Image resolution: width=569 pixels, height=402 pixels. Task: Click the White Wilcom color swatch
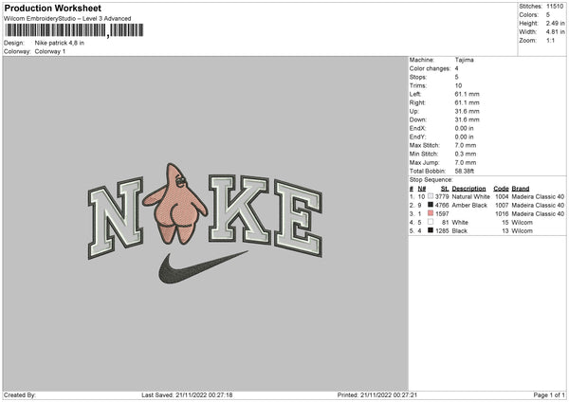click(x=431, y=222)
